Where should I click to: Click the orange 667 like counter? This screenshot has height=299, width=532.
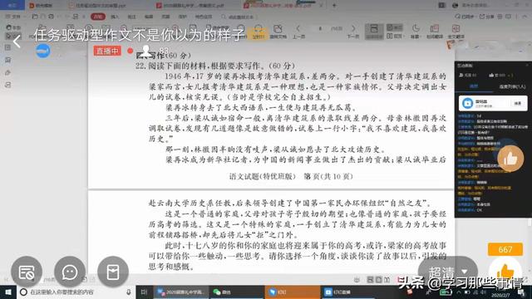pyautogui.click(x=505, y=249)
